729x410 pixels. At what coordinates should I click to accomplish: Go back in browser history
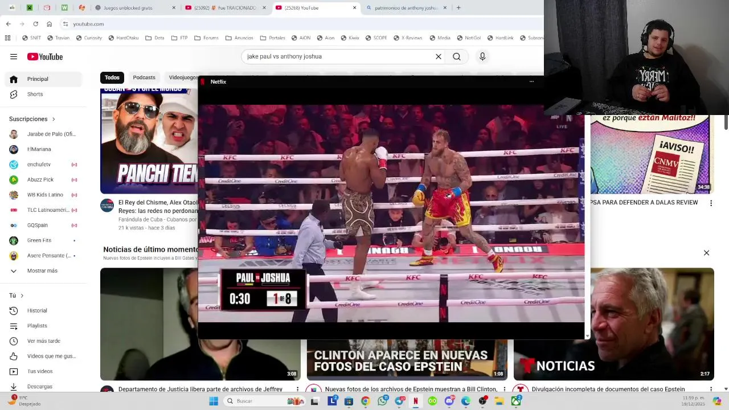pyautogui.click(x=8, y=24)
